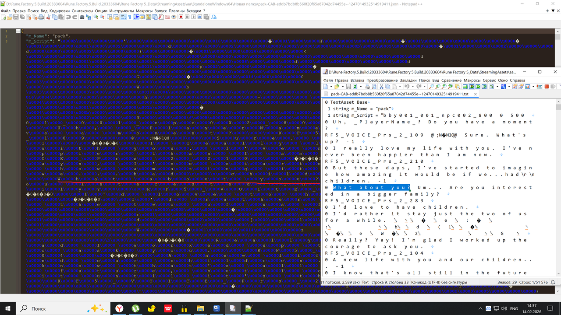Play back recorded macro in Notepad++

[x=194, y=17]
